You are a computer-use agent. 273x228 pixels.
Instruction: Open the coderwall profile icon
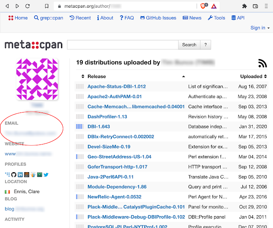[x=7, y=174]
